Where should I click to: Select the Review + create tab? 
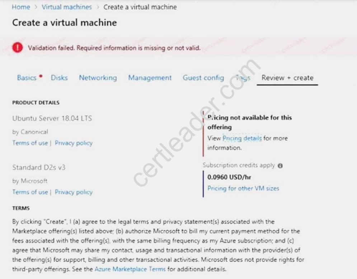[x=287, y=78]
